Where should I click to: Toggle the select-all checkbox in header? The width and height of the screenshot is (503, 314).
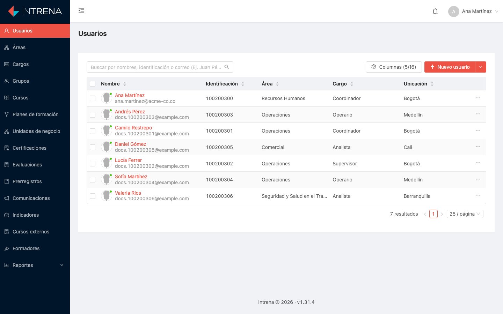93,84
